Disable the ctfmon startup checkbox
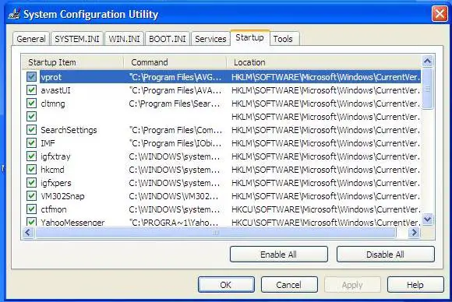452x302 pixels. pos(31,209)
